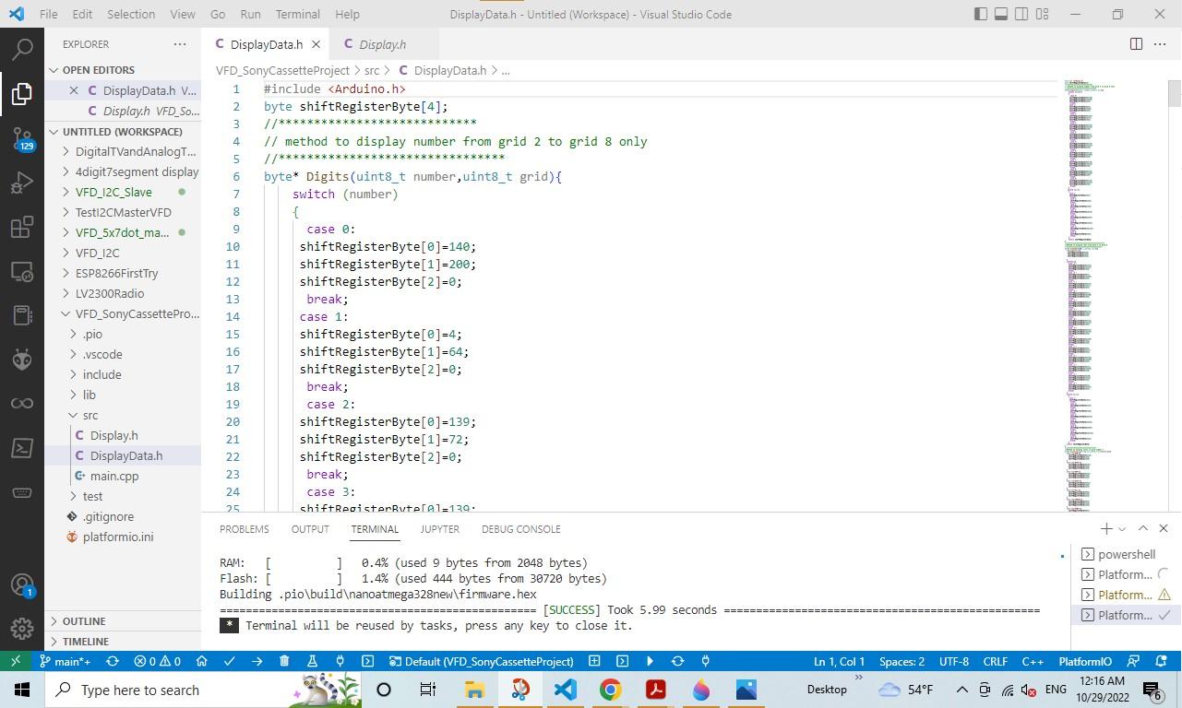Go to line via Ln 1, Col 1

[x=839, y=661]
